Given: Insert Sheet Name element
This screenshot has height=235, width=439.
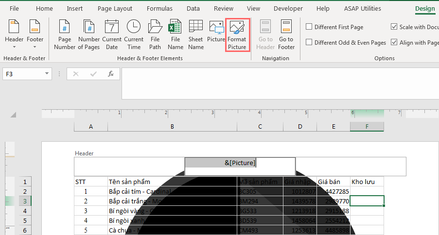Looking at the screenshot, I should click(x=196, y=34).
